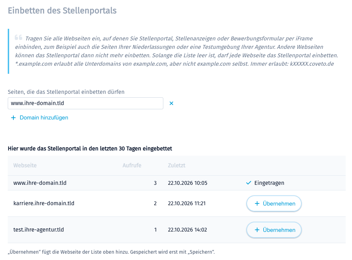
Task: Click the label Seiten, die das Stellenportal einbetten dürfen
Action: [66, 92]
